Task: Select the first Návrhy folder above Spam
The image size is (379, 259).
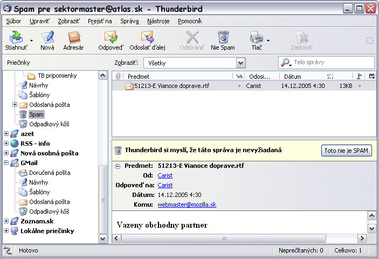Action: point(39,85)
